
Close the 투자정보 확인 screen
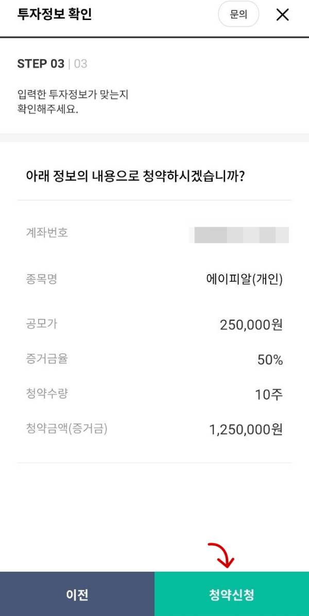pos(283,15)
